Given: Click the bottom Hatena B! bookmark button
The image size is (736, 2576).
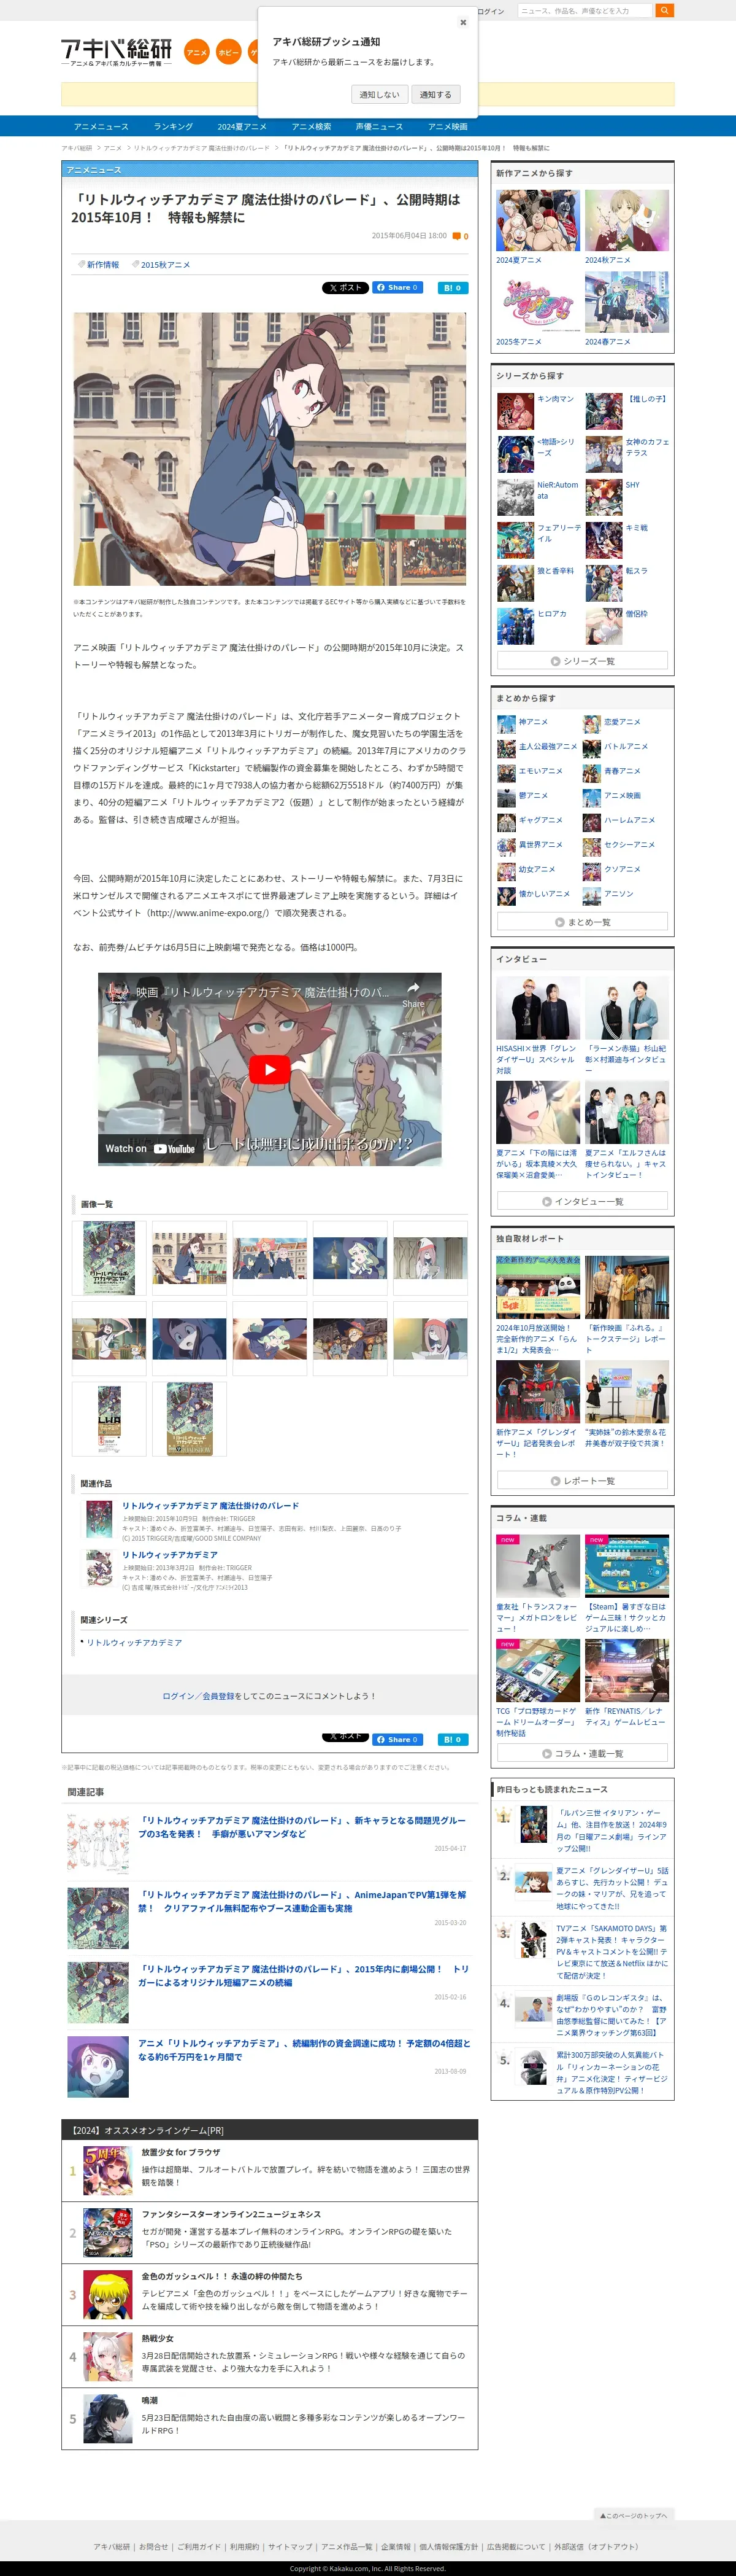Looking at the screenshot, I should point(453,1740).
